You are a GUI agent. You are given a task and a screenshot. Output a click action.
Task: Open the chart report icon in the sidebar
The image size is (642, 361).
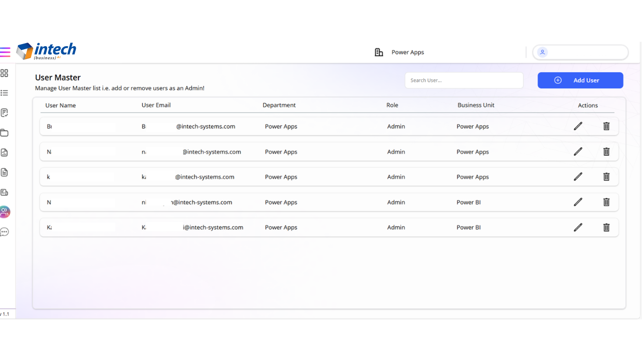(x=4, y=152)
